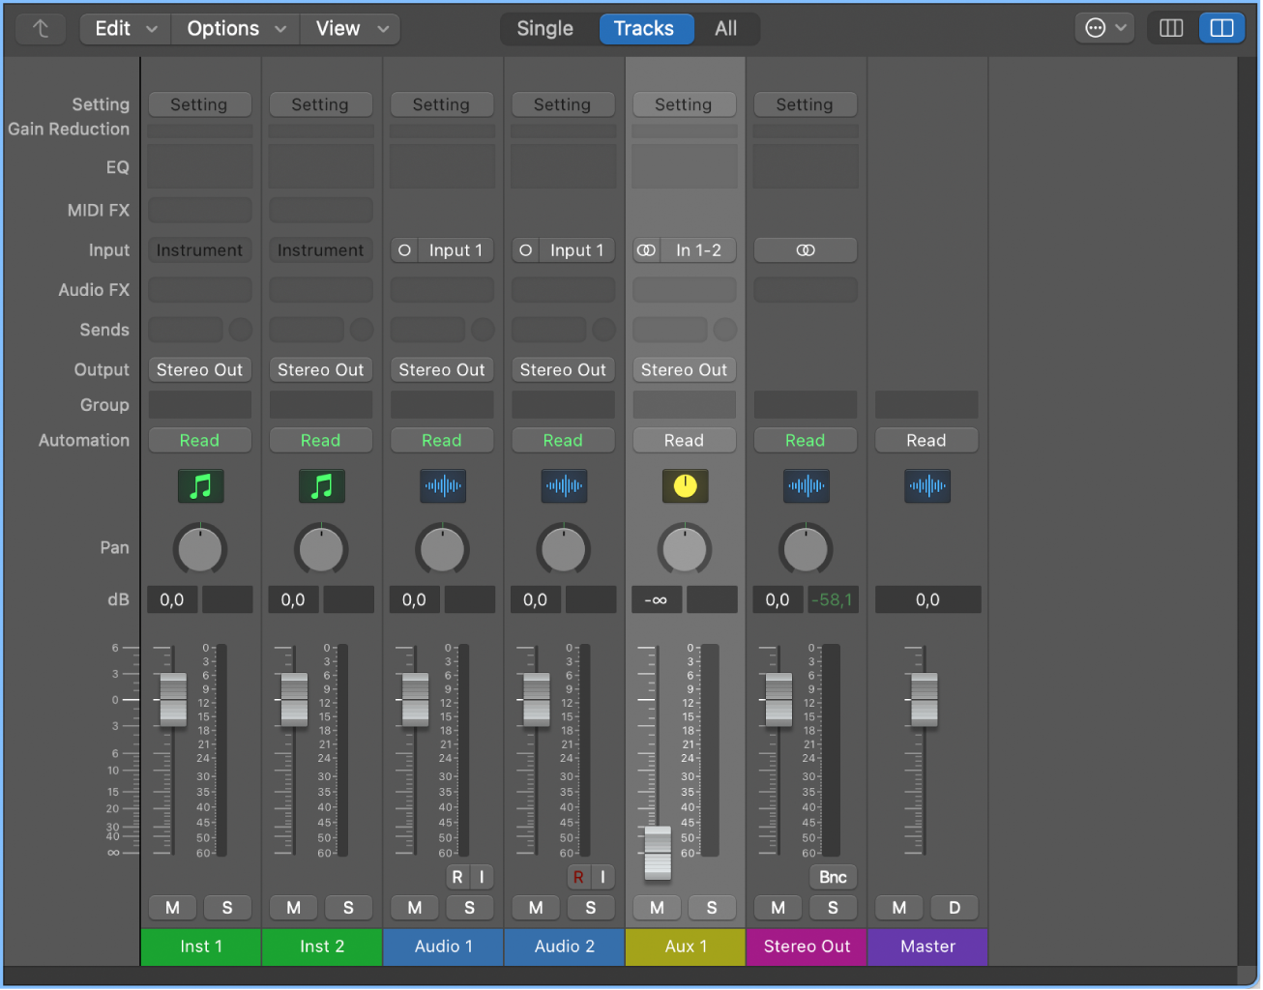Image resolution: width=1263 pixels, height=990 pixels.
Task: Solo the Audio 2 channel
Action: [x=590, y=908]
